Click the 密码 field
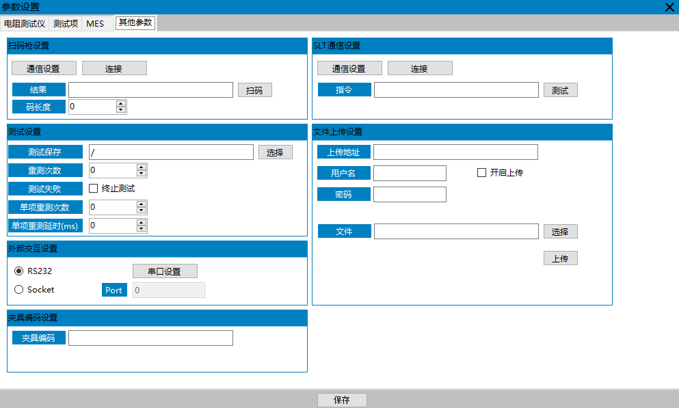Screen dimensions: 679x408 point(410,194)
